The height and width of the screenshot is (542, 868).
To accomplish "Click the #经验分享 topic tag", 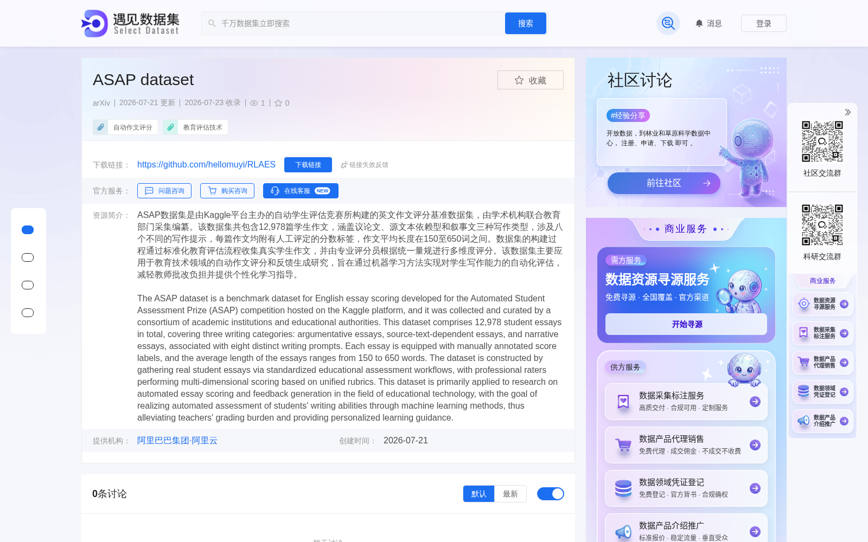I will [628, 115].
